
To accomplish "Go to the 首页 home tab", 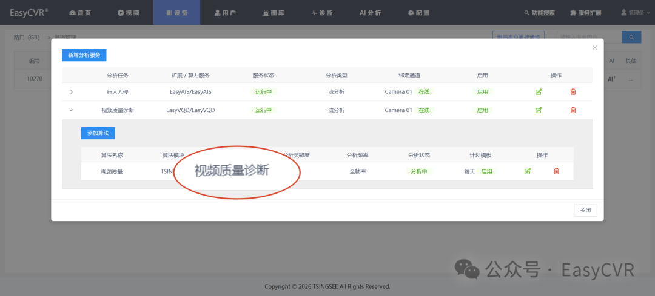I will (x=80, y=13).
